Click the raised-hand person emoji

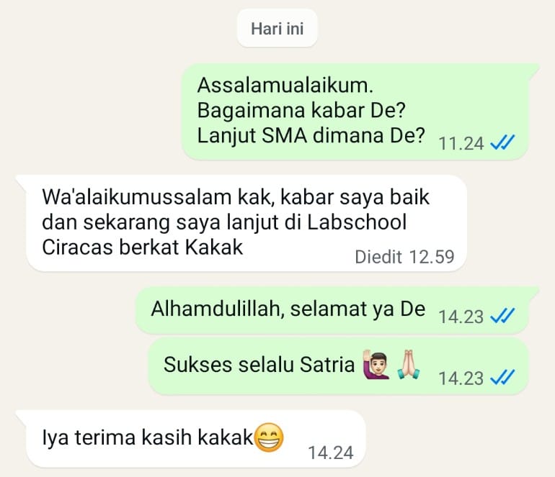376,364
